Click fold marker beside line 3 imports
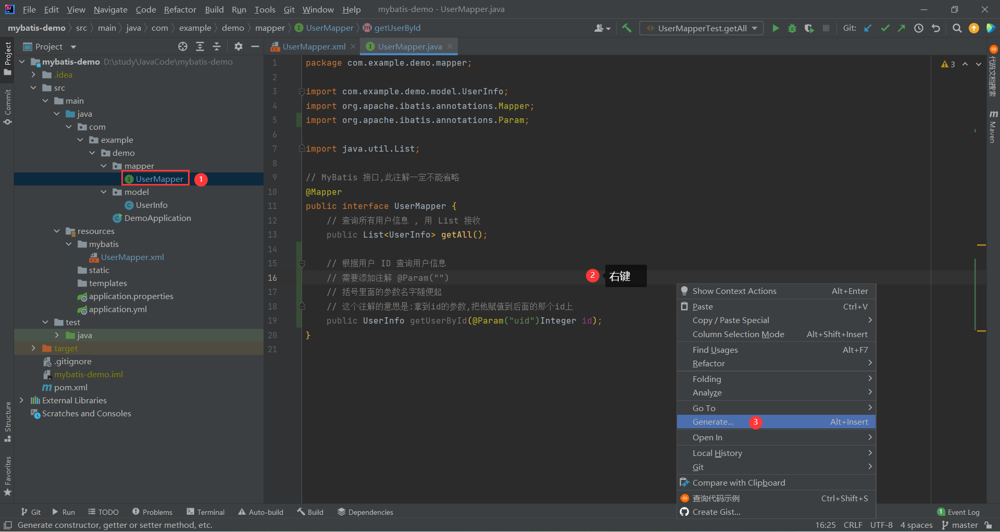Viewport: 1000px width, 532px height. tap(302, 92)
